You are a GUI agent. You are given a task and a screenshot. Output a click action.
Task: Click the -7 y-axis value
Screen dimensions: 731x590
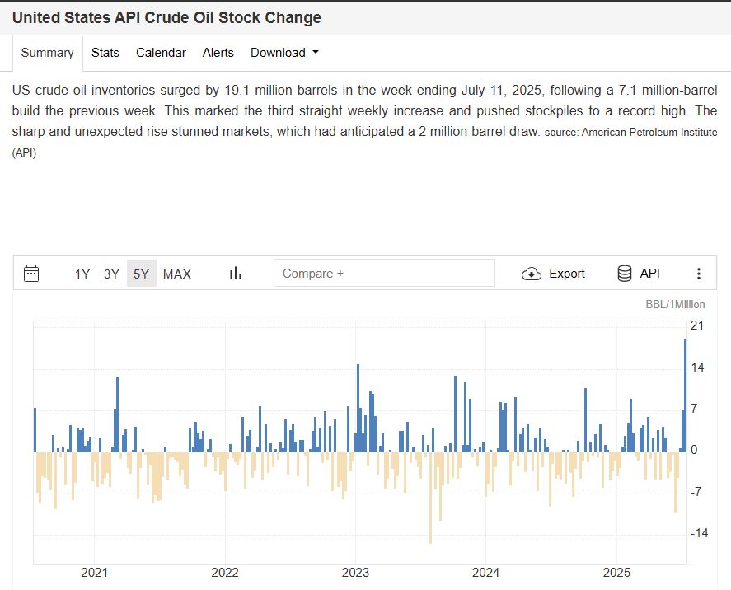point(696,492)
